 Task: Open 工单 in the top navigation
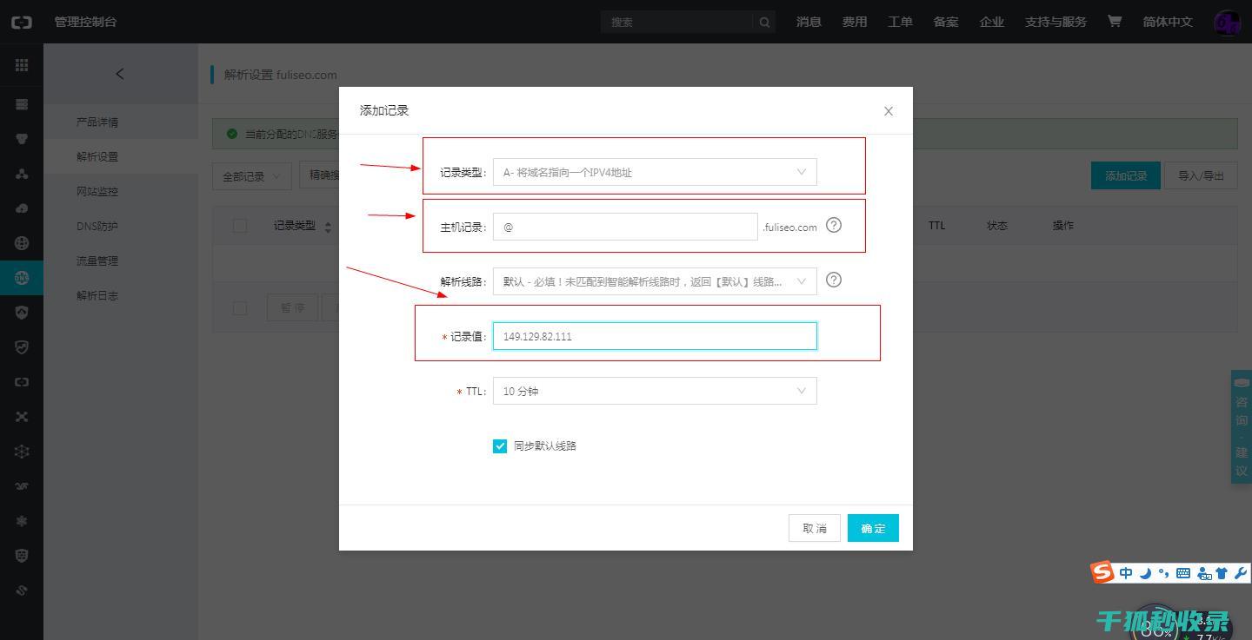(x=900, y=22)
